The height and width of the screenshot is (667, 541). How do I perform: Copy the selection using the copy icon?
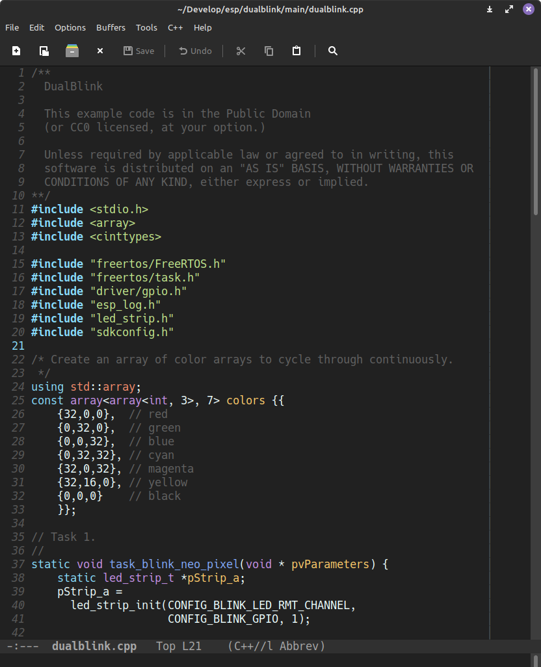[269, 51]
